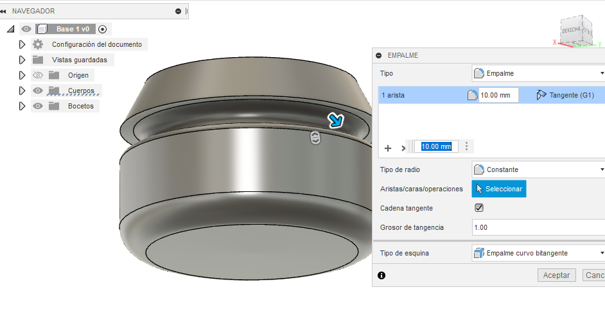Image resolution: width=605 pixels, height=330 pixels.
Task: Select Vistas guardadas tree item
Action: 80,60
